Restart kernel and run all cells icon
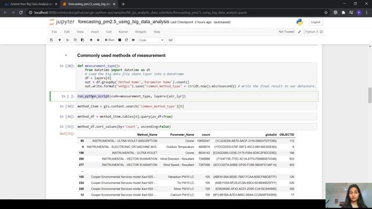Image resolution: width=372 pixels, height=209 pixels. [x=133, y=40]
